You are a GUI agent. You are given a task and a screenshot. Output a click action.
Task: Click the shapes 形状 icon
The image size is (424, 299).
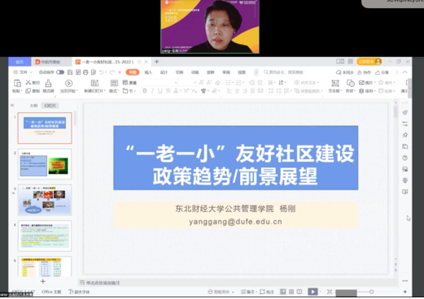(x=350, y=83)
